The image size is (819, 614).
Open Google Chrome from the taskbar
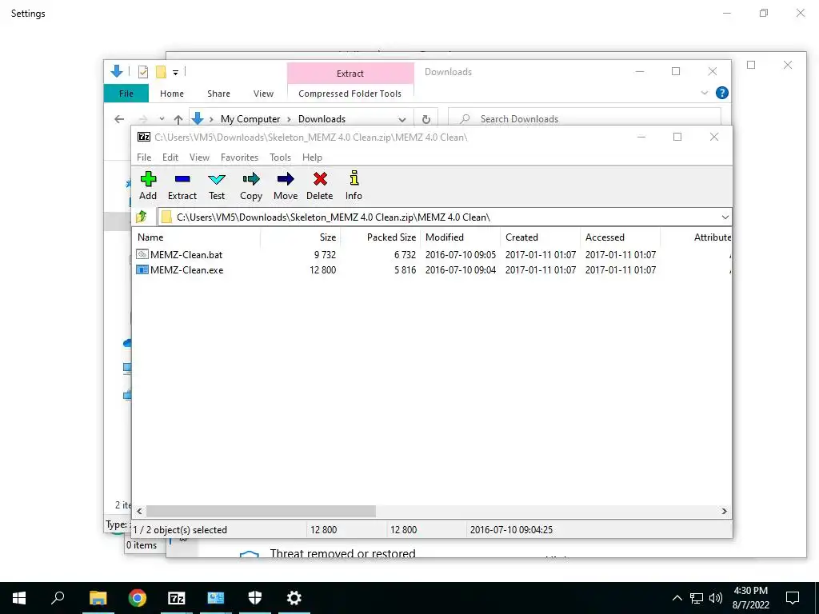[138, 598]
